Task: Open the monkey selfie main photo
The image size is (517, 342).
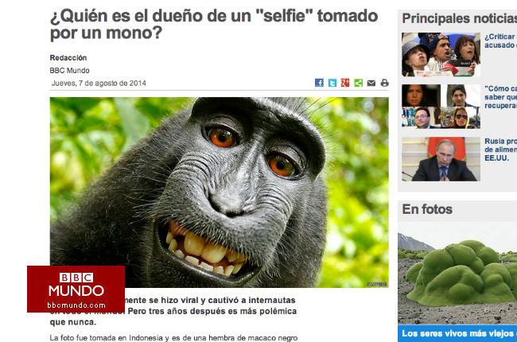Action: (220, 192)
